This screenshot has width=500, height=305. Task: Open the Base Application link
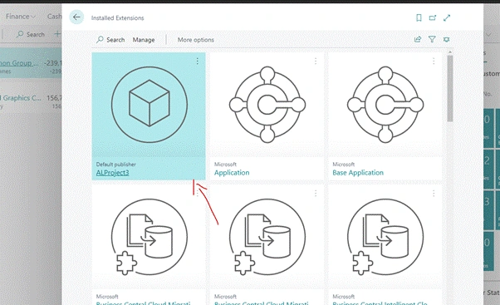coord(358,173)
